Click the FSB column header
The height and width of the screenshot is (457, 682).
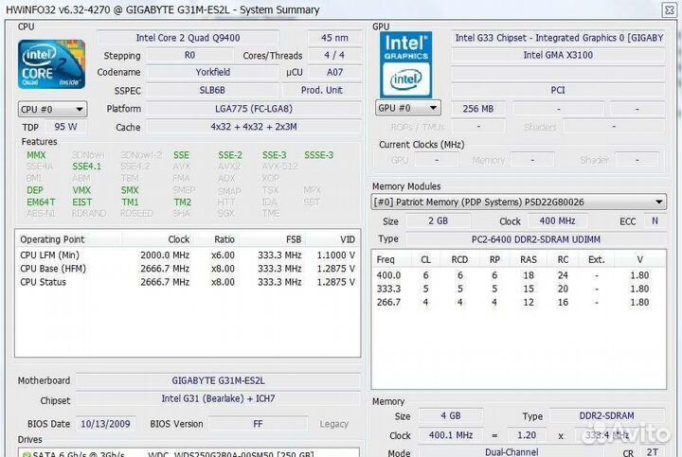(272, 239)
